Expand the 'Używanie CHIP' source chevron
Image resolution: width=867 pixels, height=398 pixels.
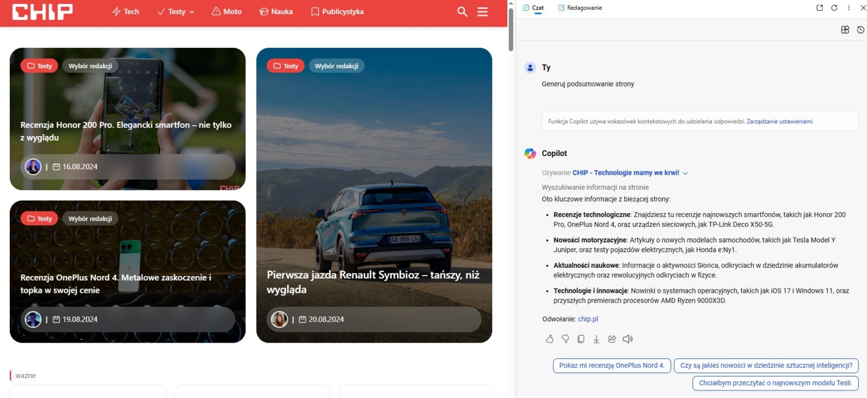pos(685,174)
